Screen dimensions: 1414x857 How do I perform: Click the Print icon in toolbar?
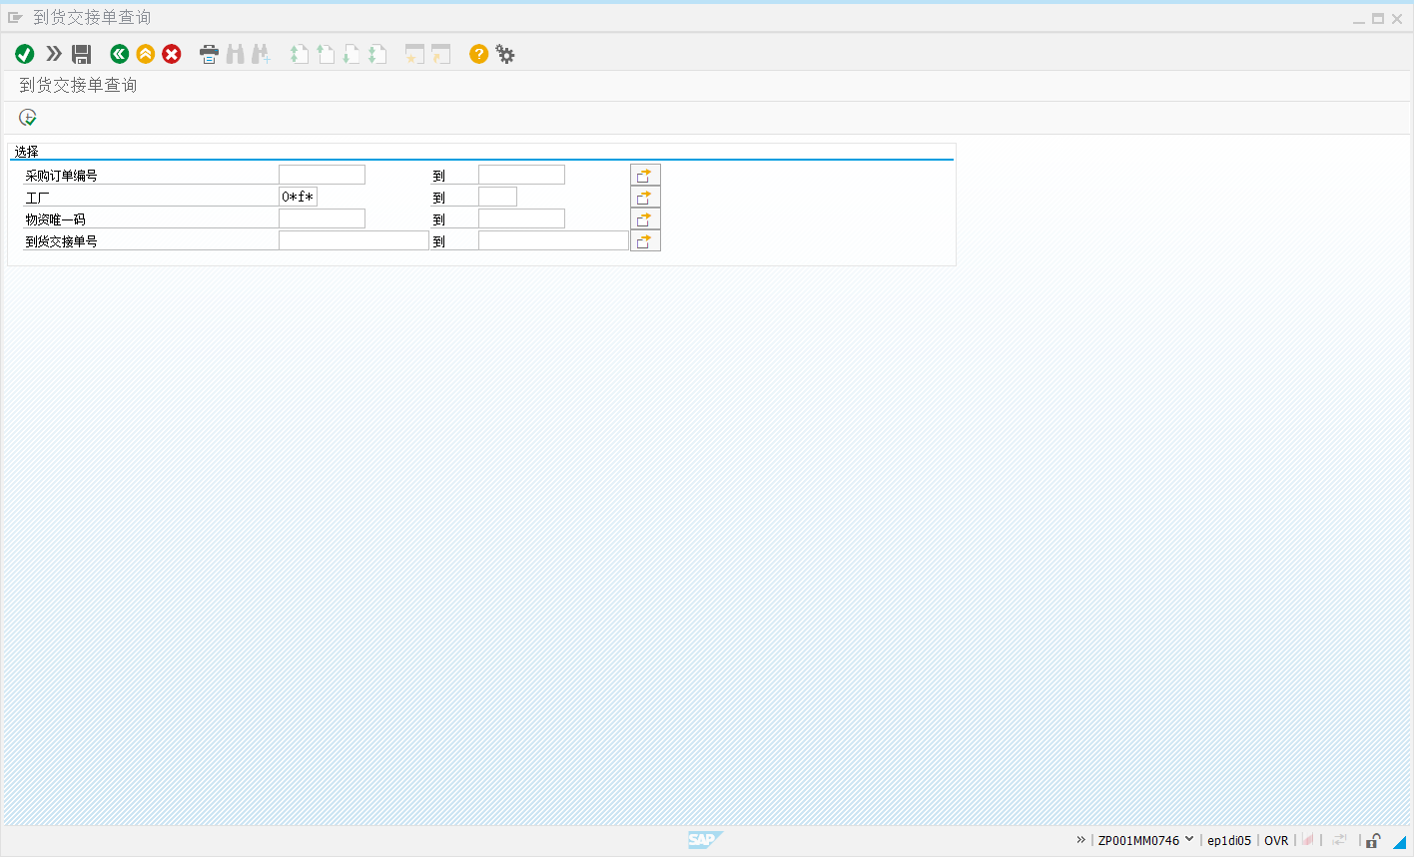(x=209, y=54)
